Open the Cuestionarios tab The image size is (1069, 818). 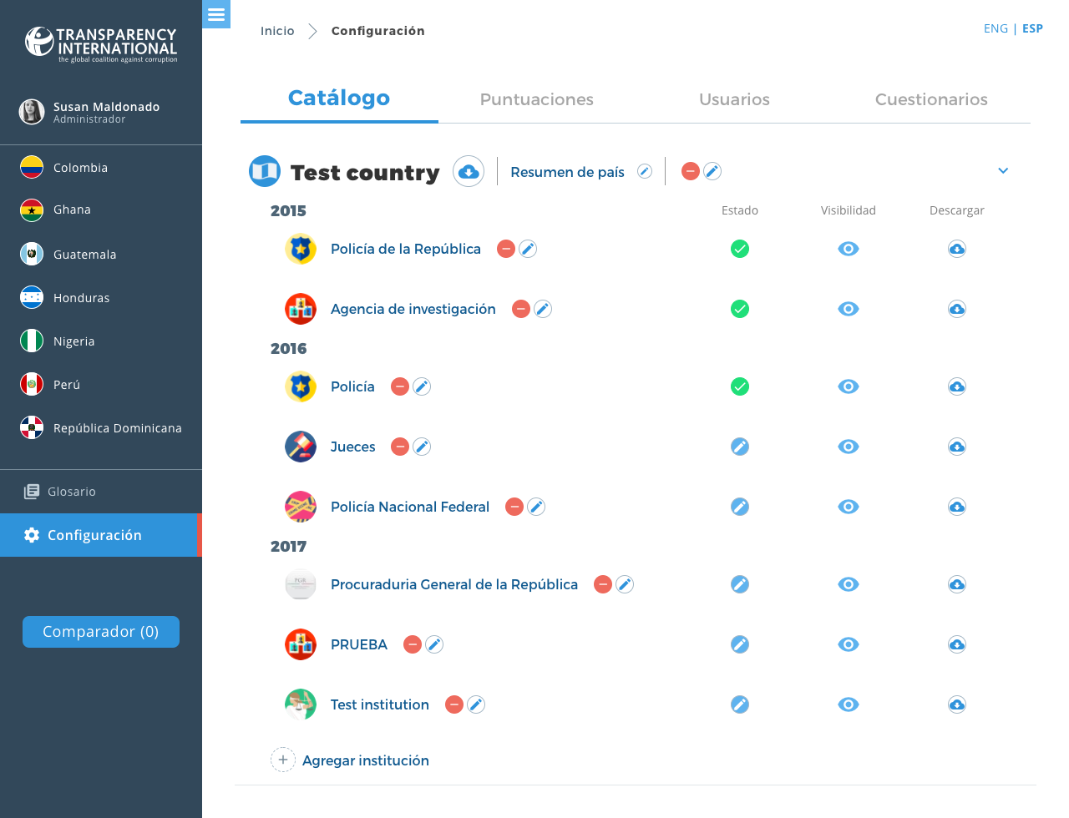(931, 99)
